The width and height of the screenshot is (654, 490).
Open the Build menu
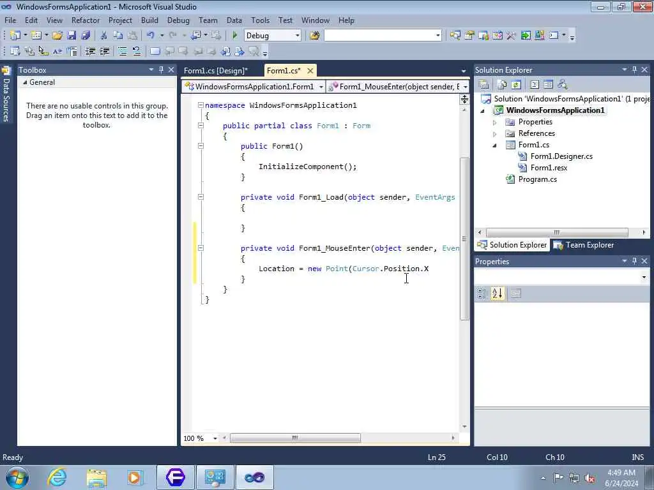149,20
